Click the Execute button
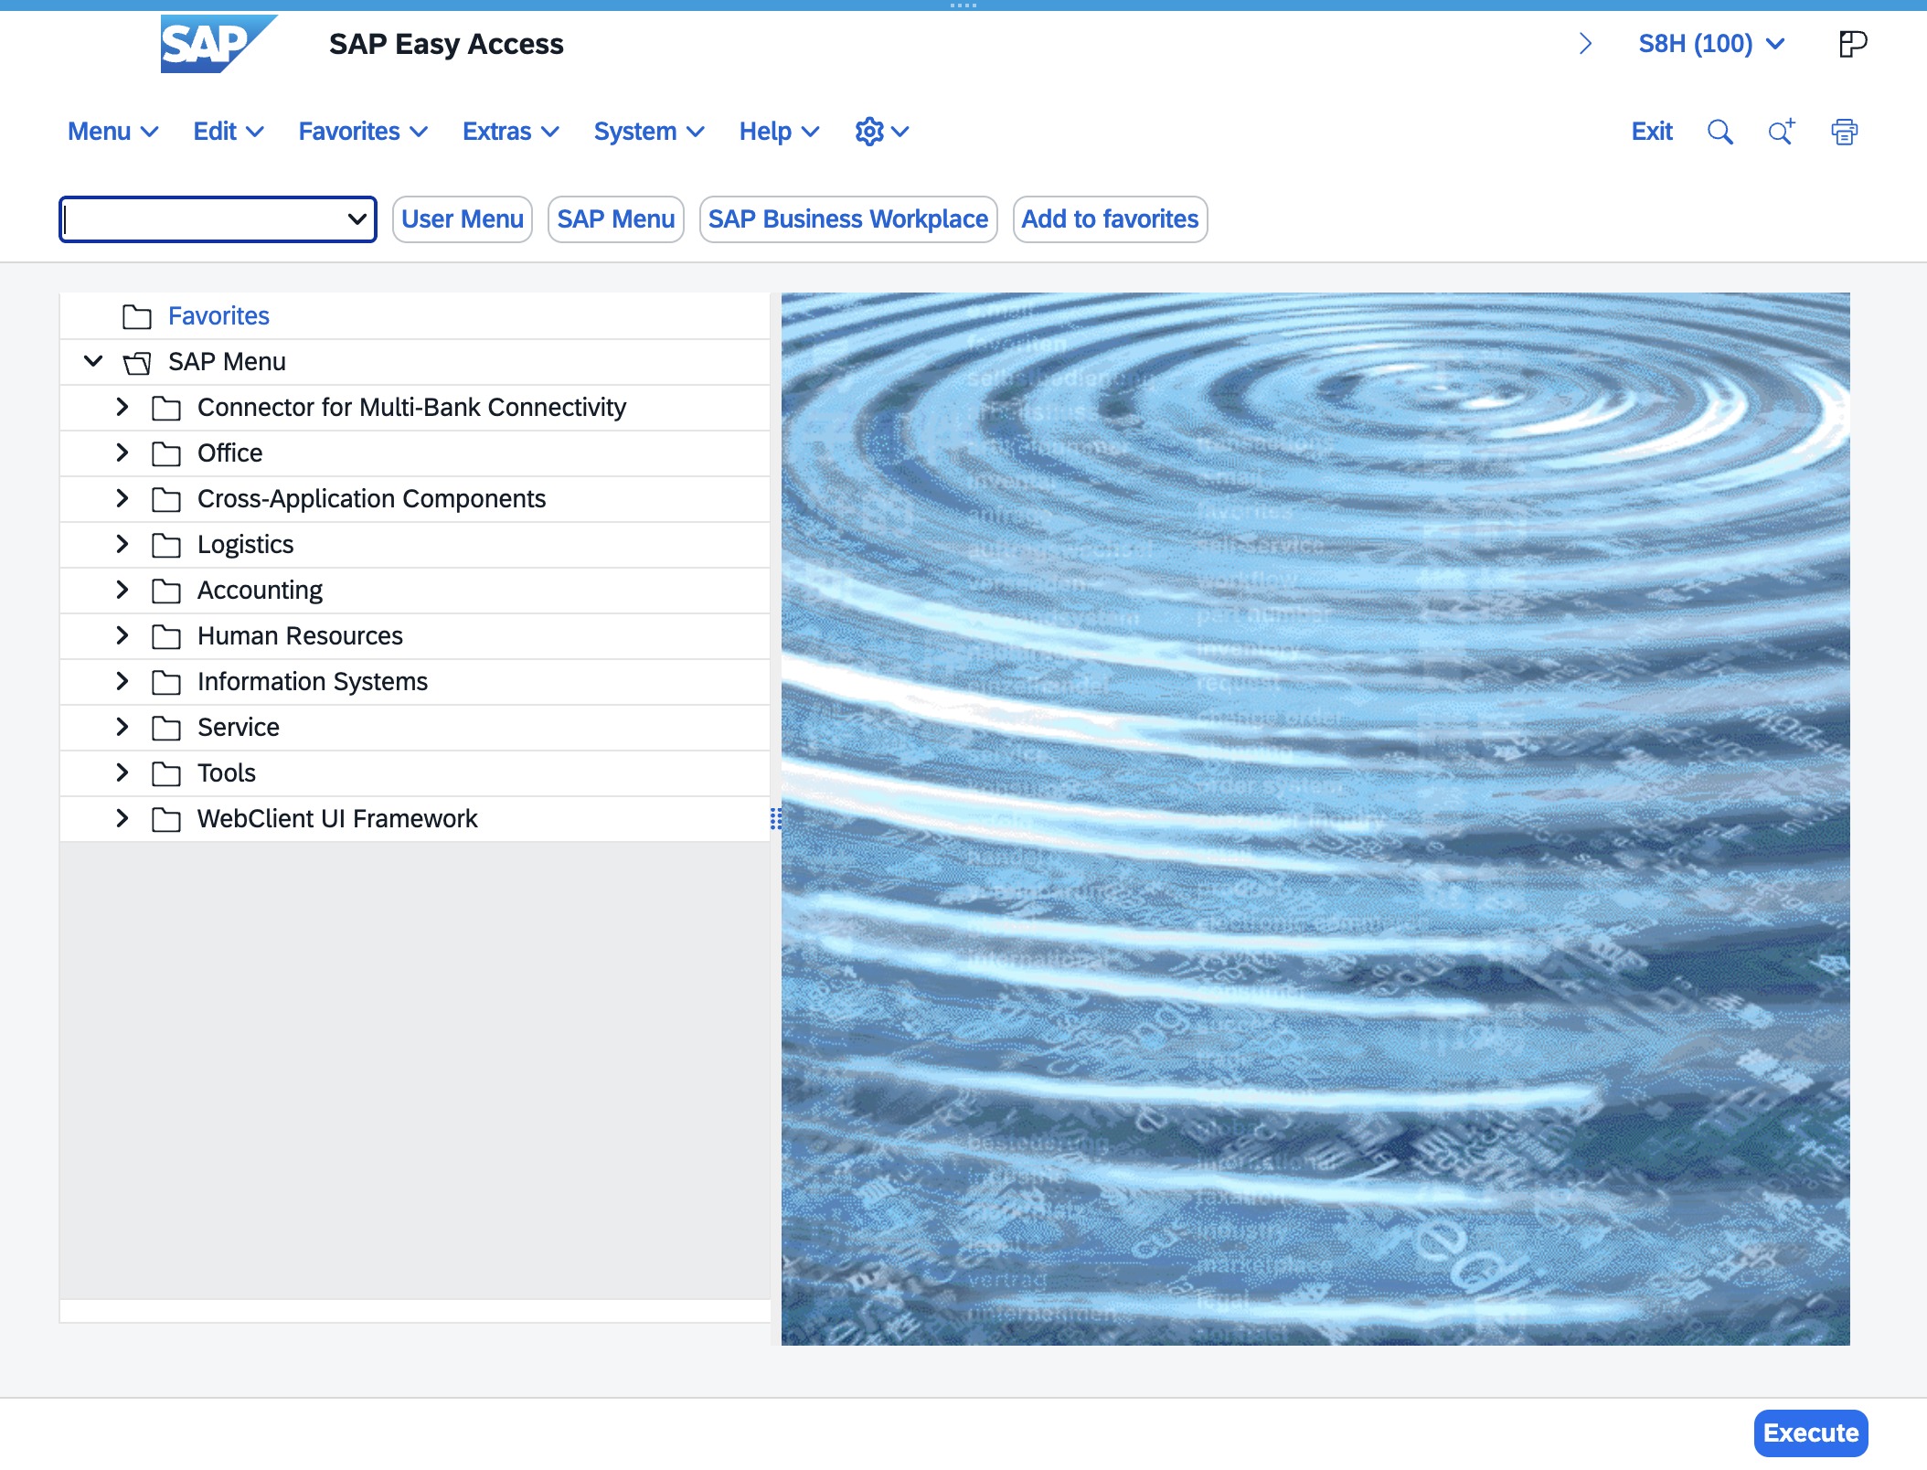This screenshot has height=1470, width=1927. pos(1811,1433)
